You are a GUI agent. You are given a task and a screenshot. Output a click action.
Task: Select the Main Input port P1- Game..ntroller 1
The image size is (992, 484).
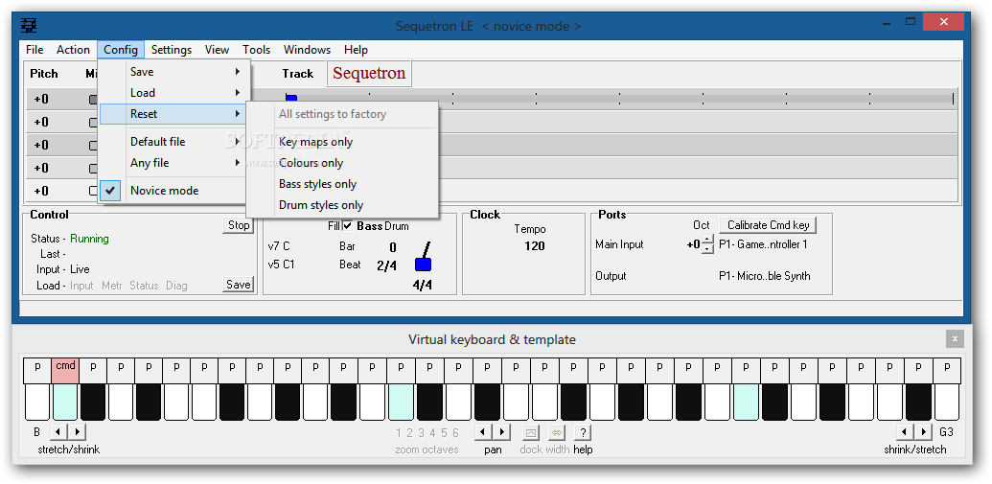click(x=763, y=244)
